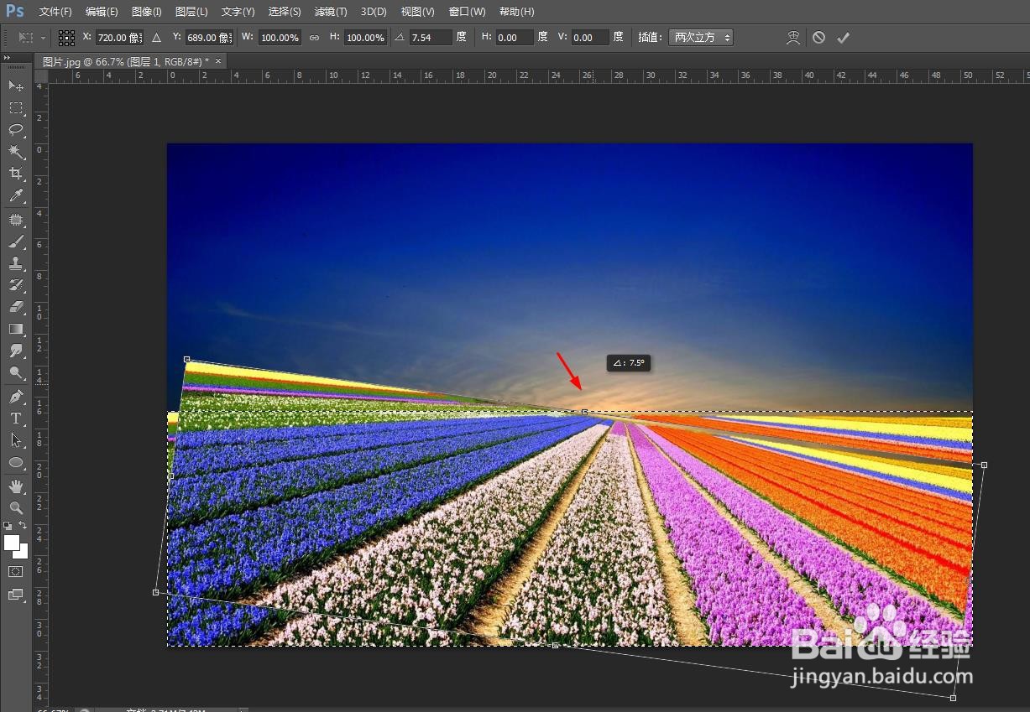Select the Crop tool

point(16,174)
